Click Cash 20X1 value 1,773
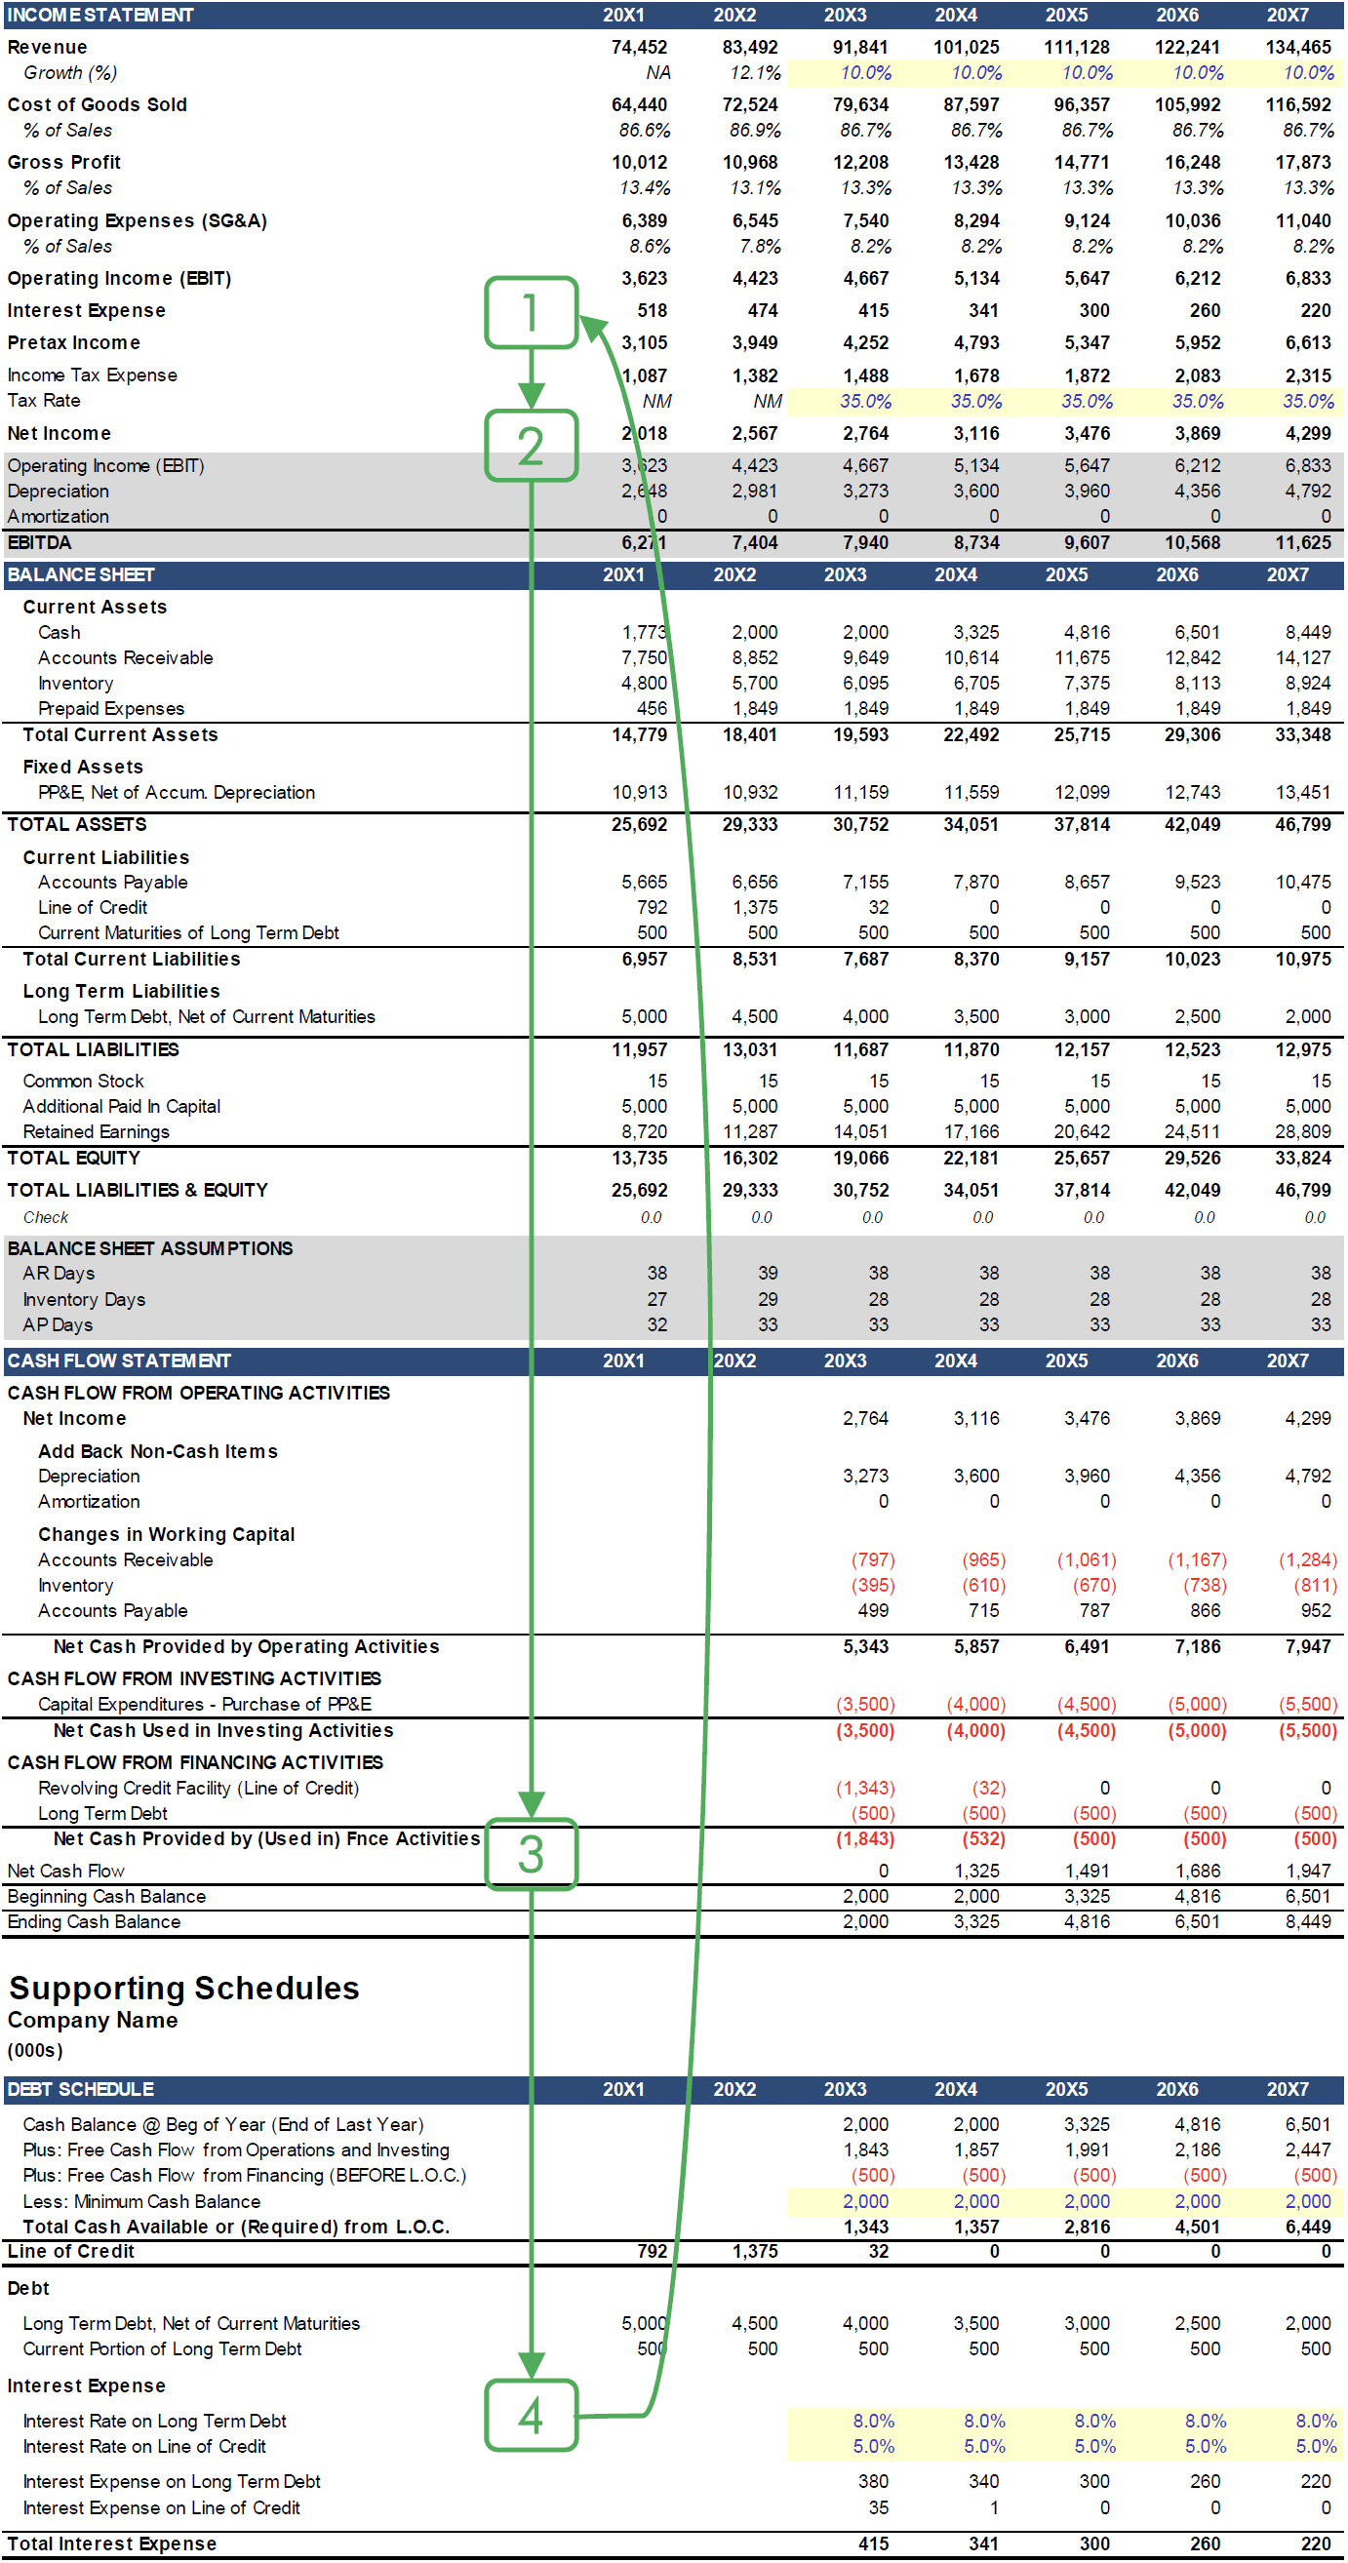 (644, 632)
